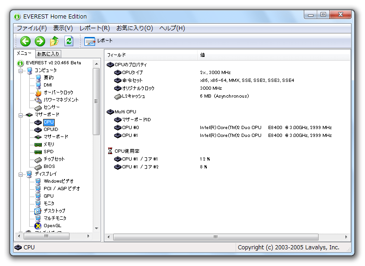Click the CPU使用率 hourglass group header
The height and width of the screenshot is (266, 365).
pos(123,151)
